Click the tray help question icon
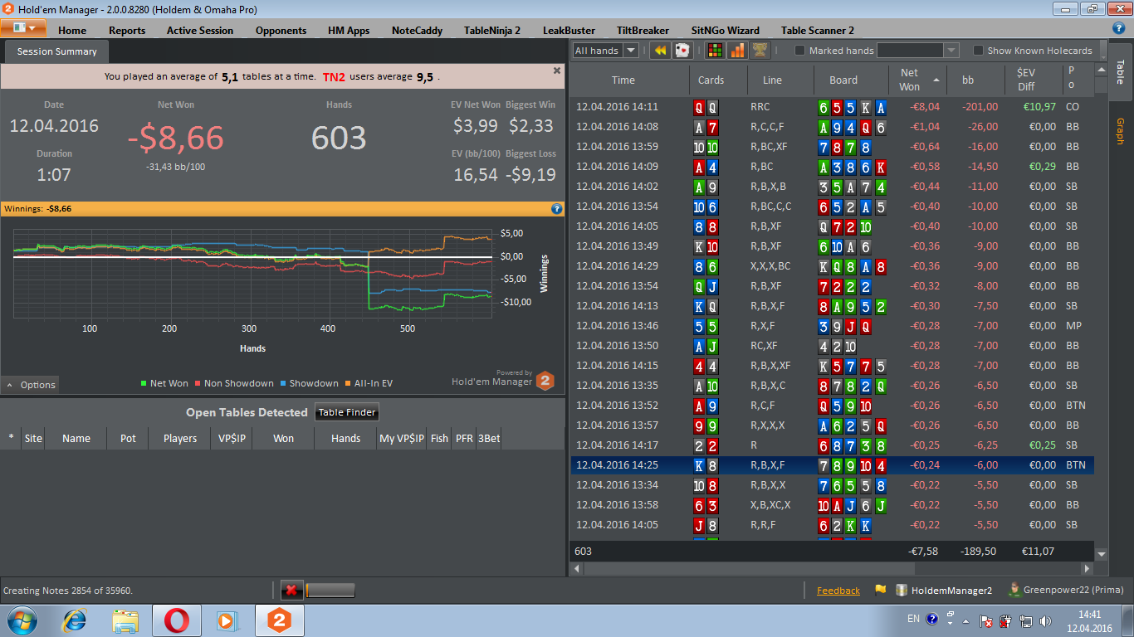 (932, 619)
